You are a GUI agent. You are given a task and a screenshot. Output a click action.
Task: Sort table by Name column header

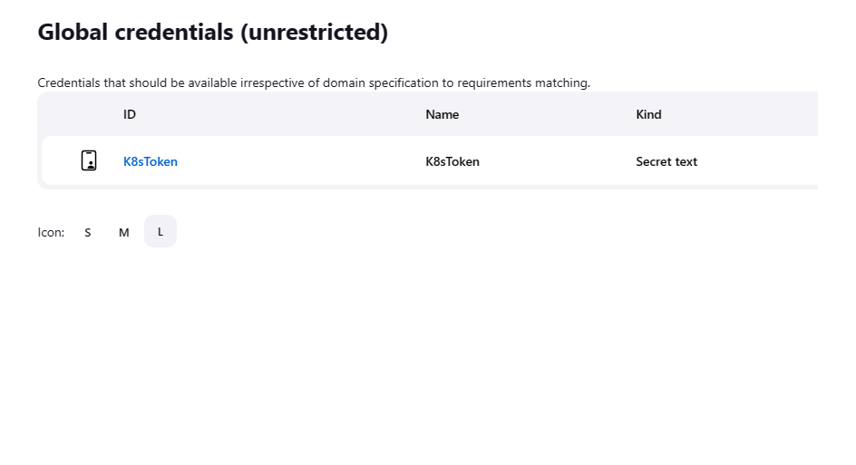coord(443,114)
